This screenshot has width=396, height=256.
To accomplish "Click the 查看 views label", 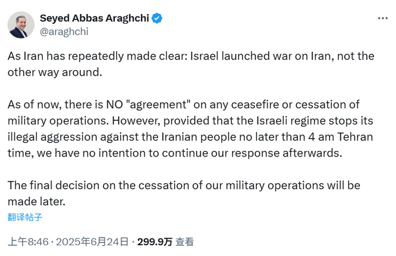I will coord(184,242).
